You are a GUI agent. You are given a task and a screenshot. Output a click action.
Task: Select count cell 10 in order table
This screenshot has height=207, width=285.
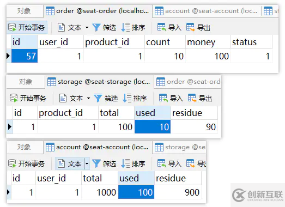click(x=165, y=56)
